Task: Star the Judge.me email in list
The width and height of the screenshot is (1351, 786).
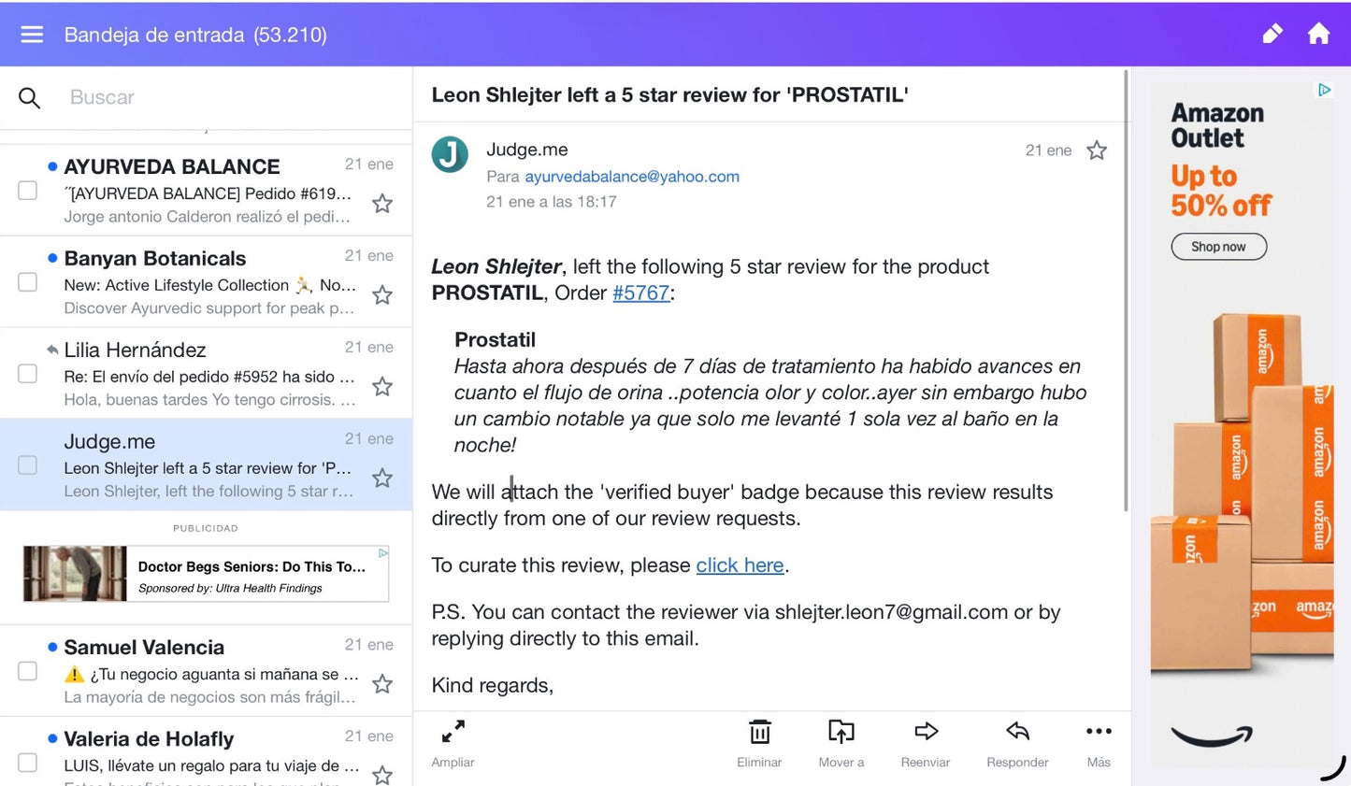Action: (x=382, y=479)
